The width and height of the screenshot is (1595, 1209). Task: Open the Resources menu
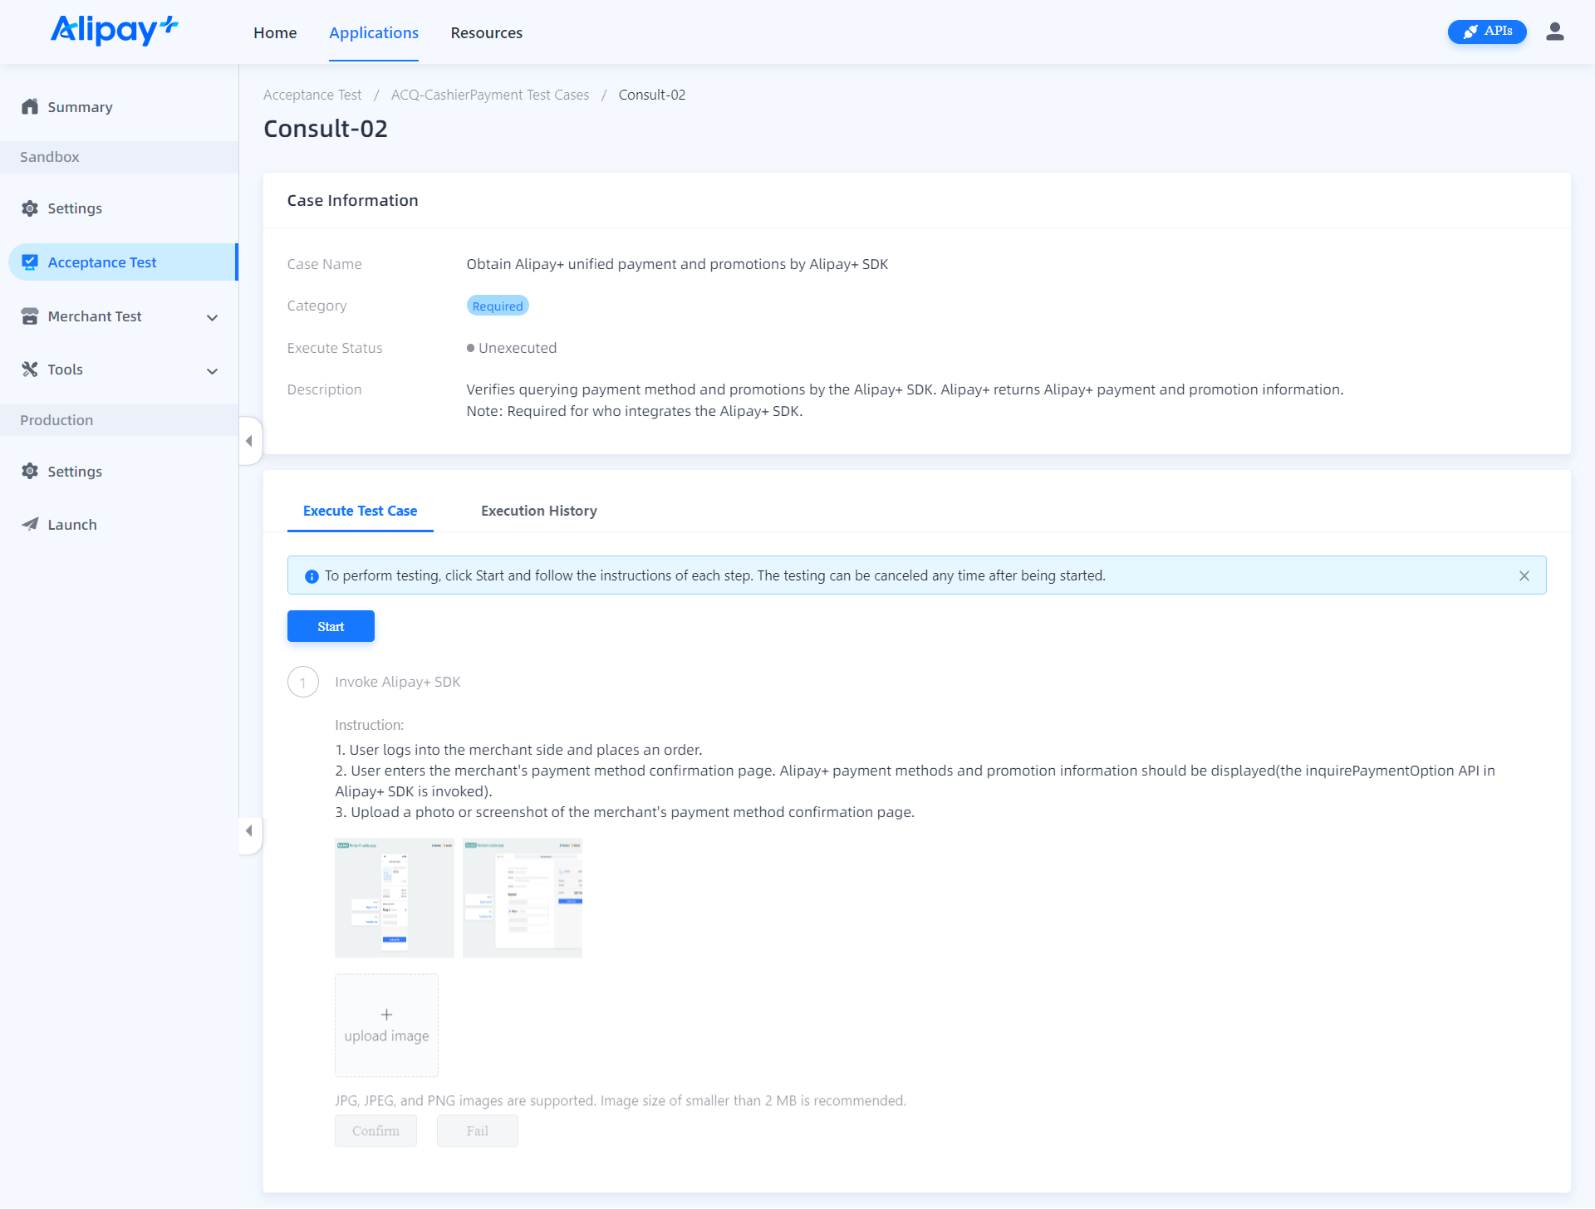pyautogui.click(x=486, y=32)
